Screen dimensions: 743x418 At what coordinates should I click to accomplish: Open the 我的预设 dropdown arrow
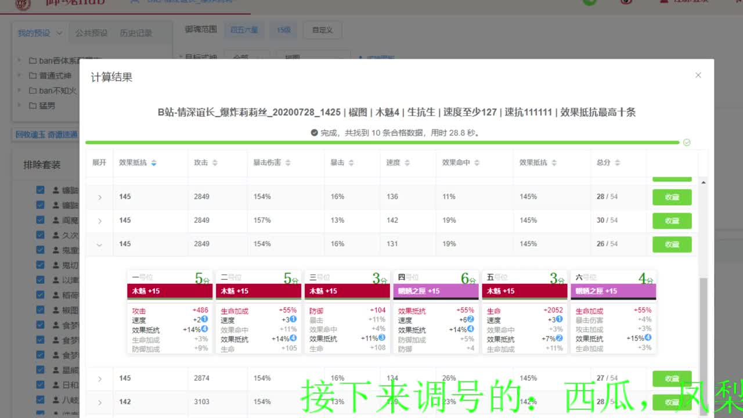pyautogui.click(x=59, y=33)
